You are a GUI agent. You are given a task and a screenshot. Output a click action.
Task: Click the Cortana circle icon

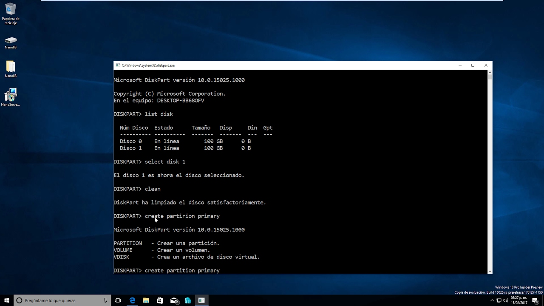click(x=19, y=300)
